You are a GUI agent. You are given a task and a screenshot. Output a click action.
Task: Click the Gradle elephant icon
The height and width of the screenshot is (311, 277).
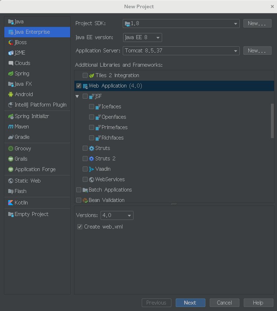11,137
